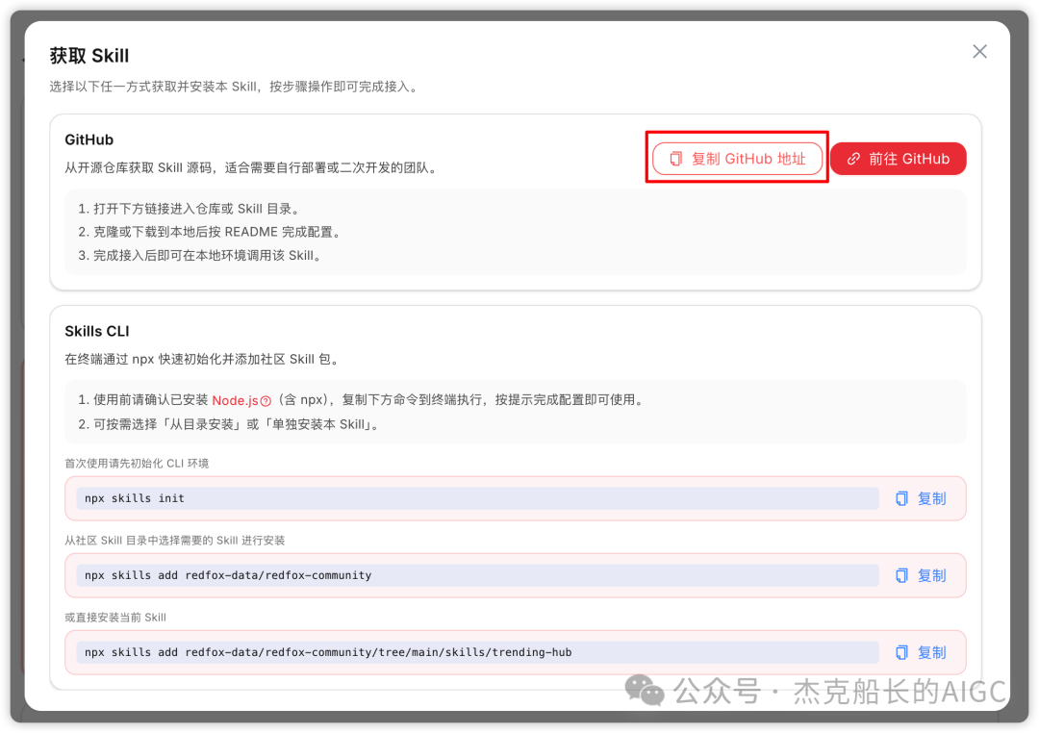
Task: Click copy icon beside npx skills init
Action: [x=901, y=498]
